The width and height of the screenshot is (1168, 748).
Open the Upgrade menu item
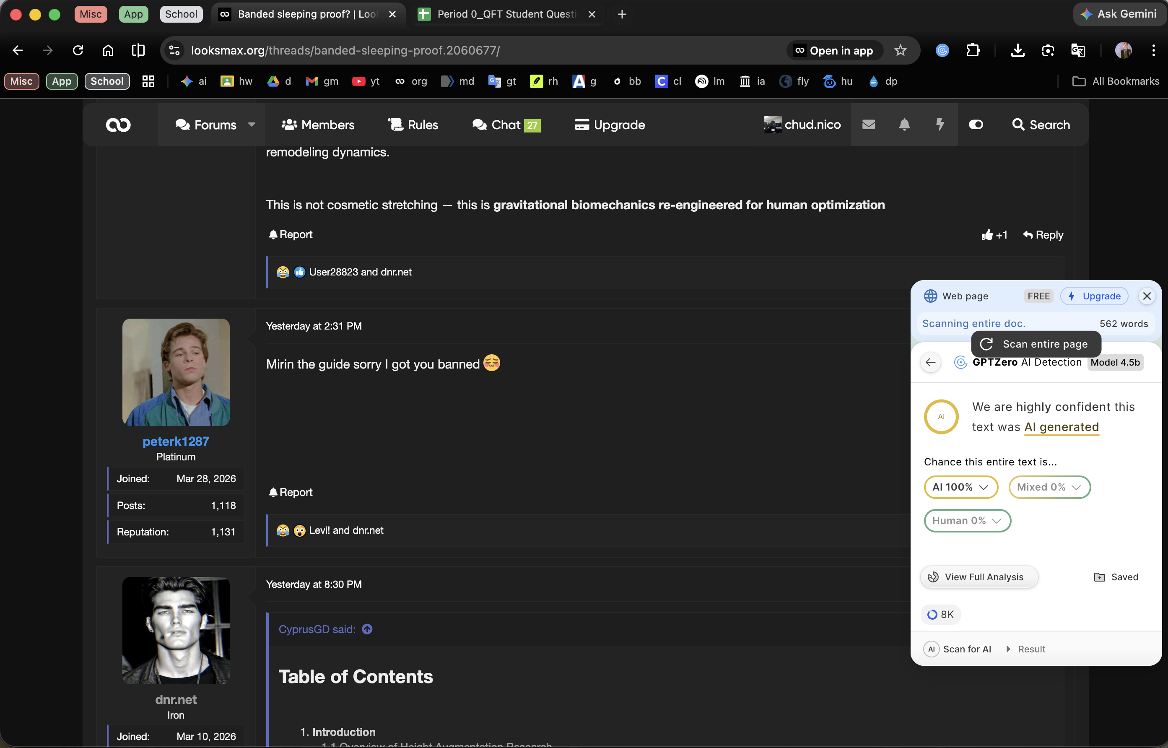[610, 125]
